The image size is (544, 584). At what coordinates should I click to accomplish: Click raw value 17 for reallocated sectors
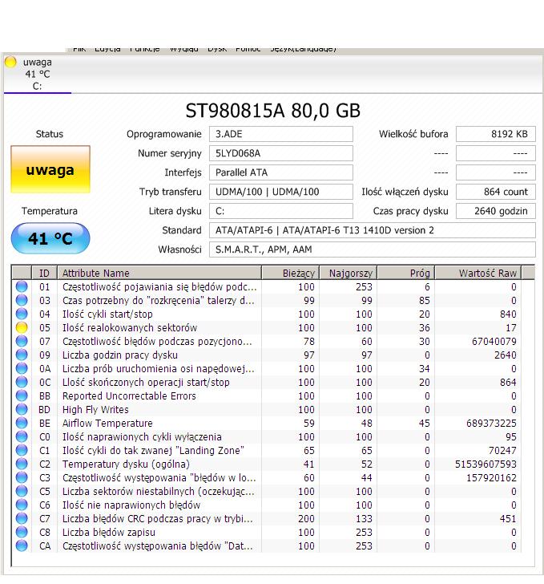pyautogui.click(x=510, y=328)
